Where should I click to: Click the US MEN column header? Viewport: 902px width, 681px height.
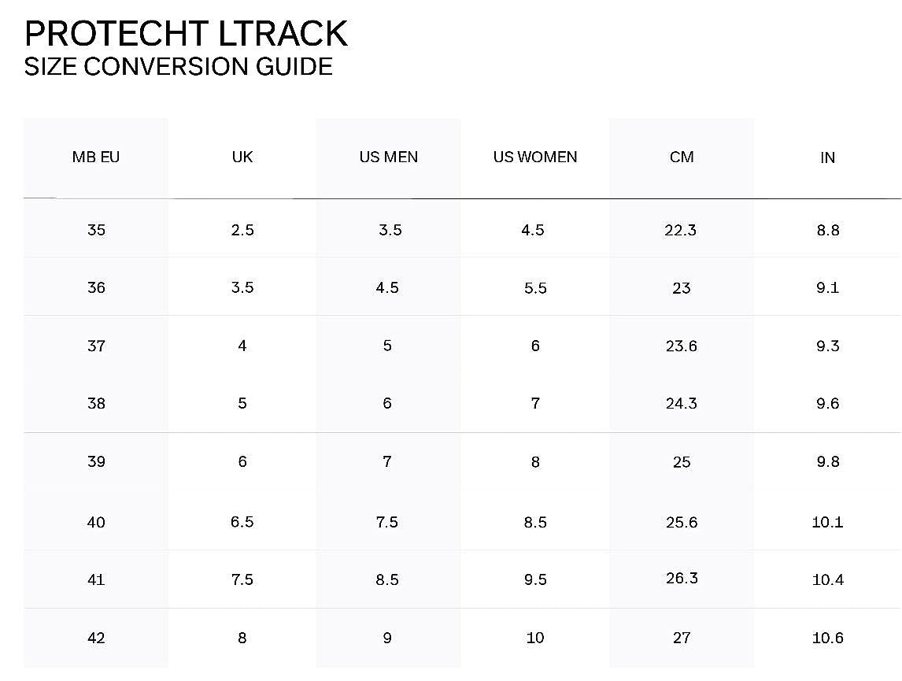coord(389,157)
